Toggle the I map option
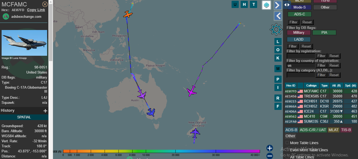 click(x=278, y=87)
